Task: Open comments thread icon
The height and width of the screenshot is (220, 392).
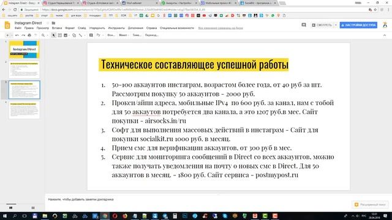Action: [x=304, y=25]
